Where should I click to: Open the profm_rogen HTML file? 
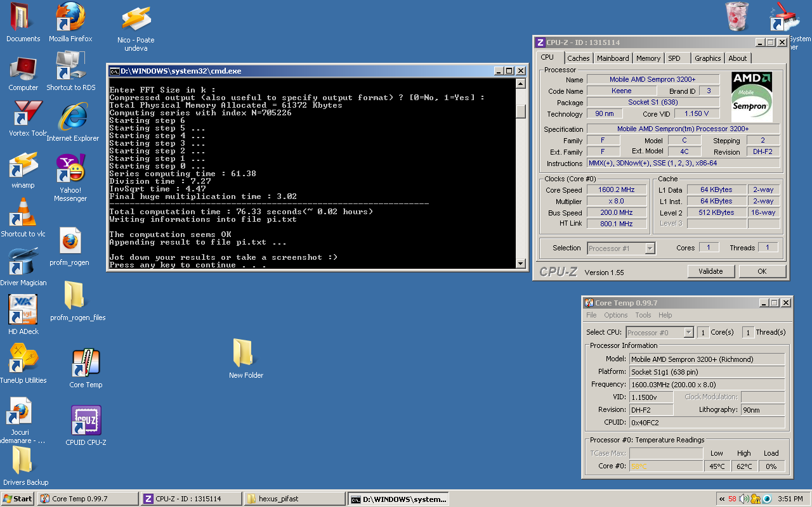coord(70,247)
